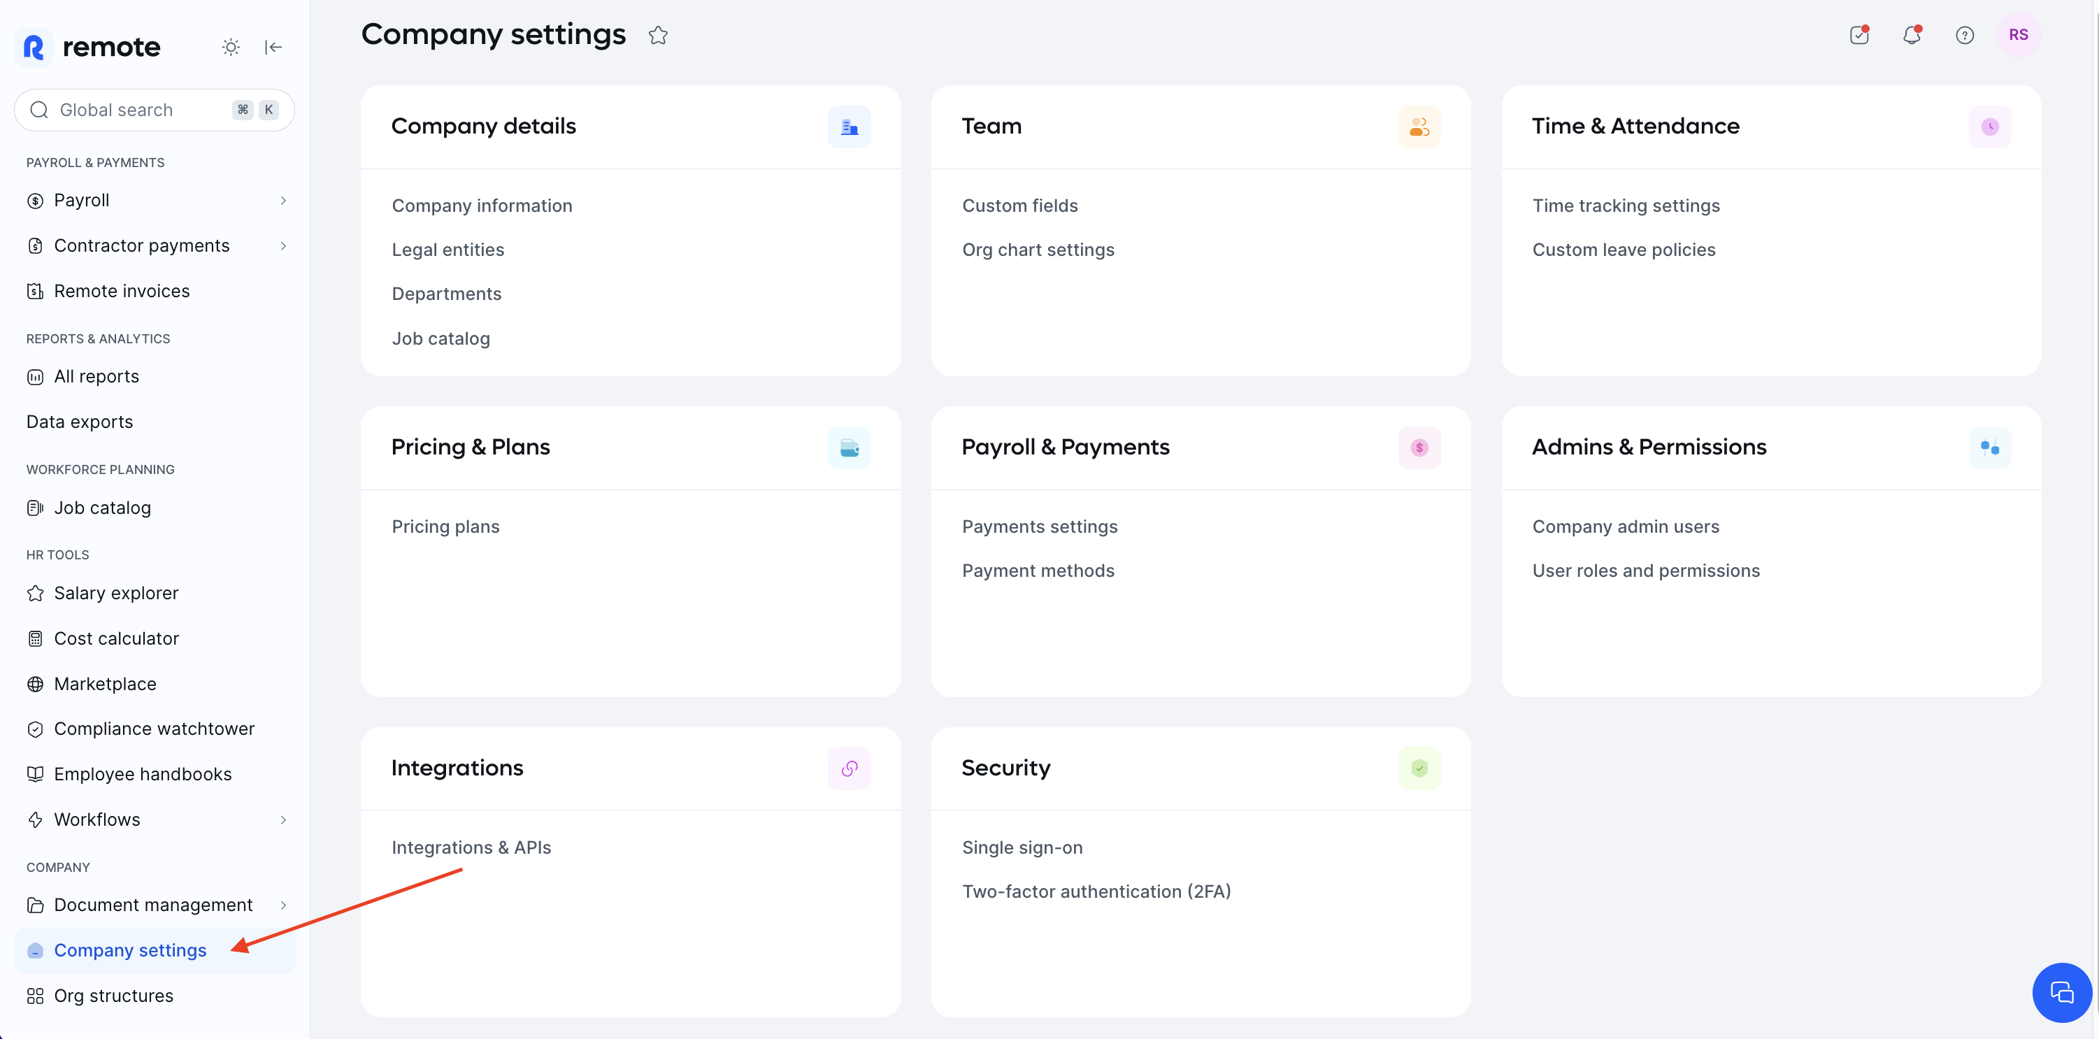The width and height of the screenshot is (2099, 1039).
Task: Open the help question mark icon
Action: (1965, 35)
